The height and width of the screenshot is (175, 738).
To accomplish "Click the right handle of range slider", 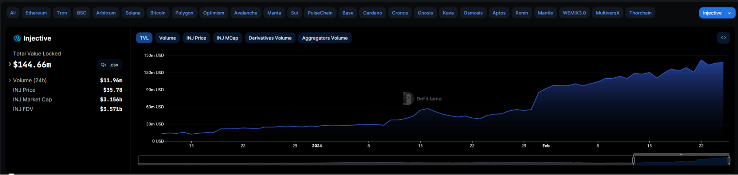I will pos(729,160).
